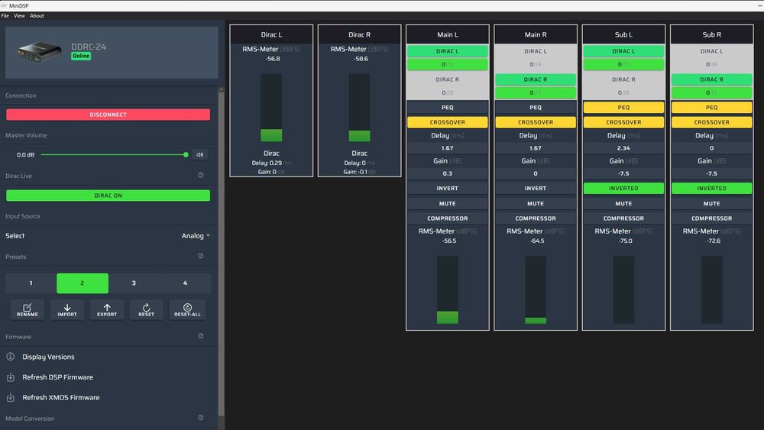Image resolution: width=764 pixels, height=430 pixels.
Task: Click Refresh DSP Firmware link
Action: (57, 377)
